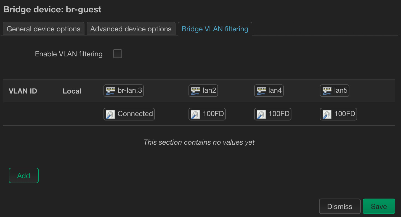Click the 100FD link icon below lan5

point(327,114)
